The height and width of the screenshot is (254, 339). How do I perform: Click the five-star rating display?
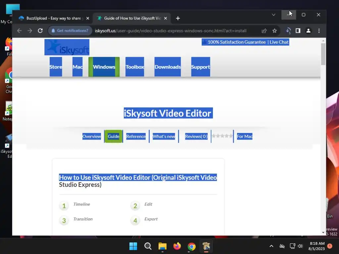pyautogui.click(x=222, y=136)
